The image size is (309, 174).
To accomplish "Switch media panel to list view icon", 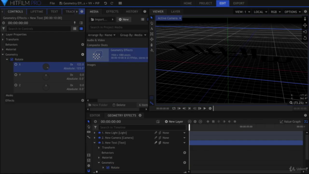I will click(142, 19).
